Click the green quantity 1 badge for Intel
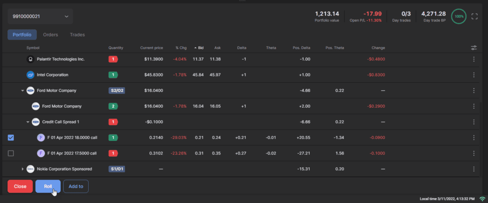This screenshot has height=203, width=488. point(113,75)
